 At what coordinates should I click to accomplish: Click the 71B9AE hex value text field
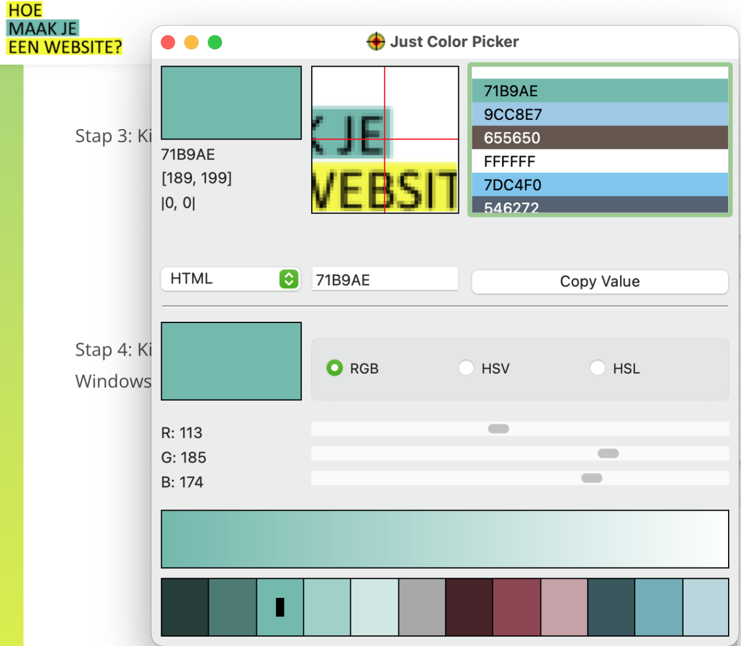(x=384, y=280)
